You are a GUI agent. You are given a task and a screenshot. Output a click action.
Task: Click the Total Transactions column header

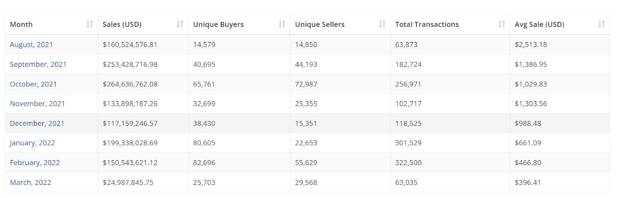tap(450, 24)
